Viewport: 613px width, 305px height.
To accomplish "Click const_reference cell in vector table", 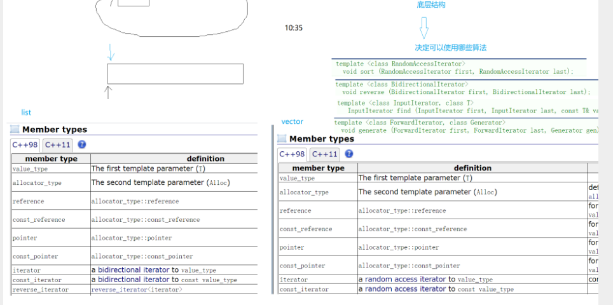I will [x=318, y=229].
